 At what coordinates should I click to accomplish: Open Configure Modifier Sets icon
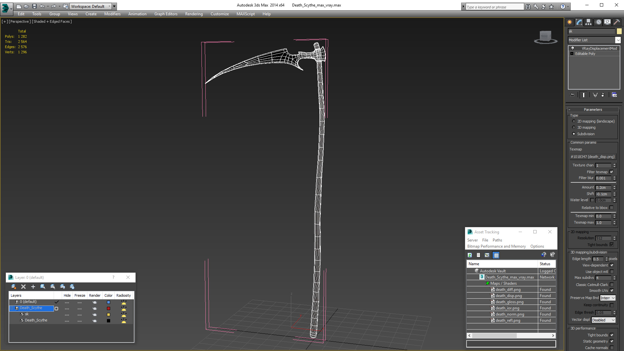coord(614,95)
